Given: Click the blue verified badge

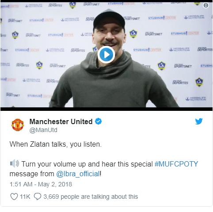Looking at the screenshot, I should (98, 121).
